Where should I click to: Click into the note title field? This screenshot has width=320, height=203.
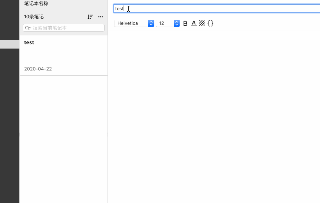tap(217, 8)
